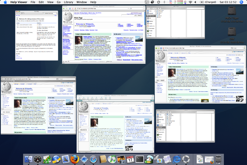Select the top-right Finder window
The height and width of the screenshot is (165, 247).
175,22
